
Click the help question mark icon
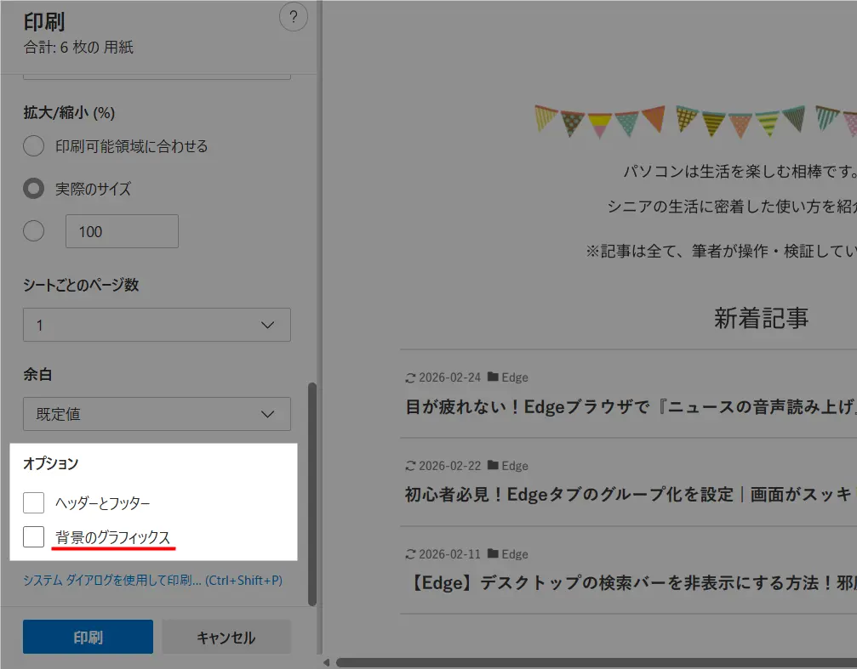point(293,17)
